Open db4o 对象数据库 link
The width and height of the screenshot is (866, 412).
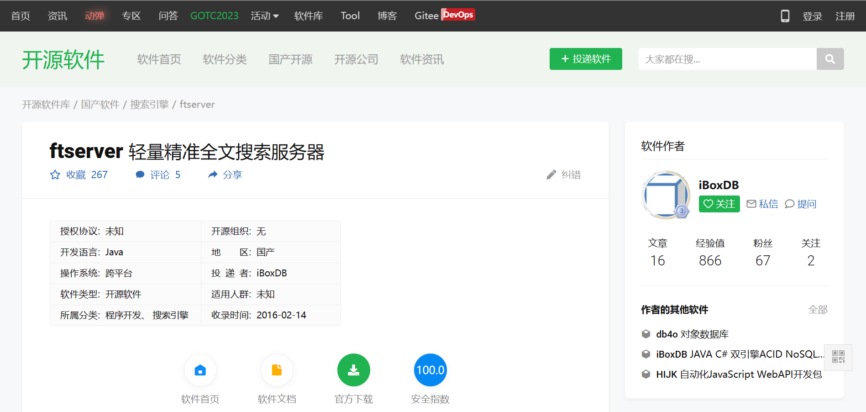692,334
